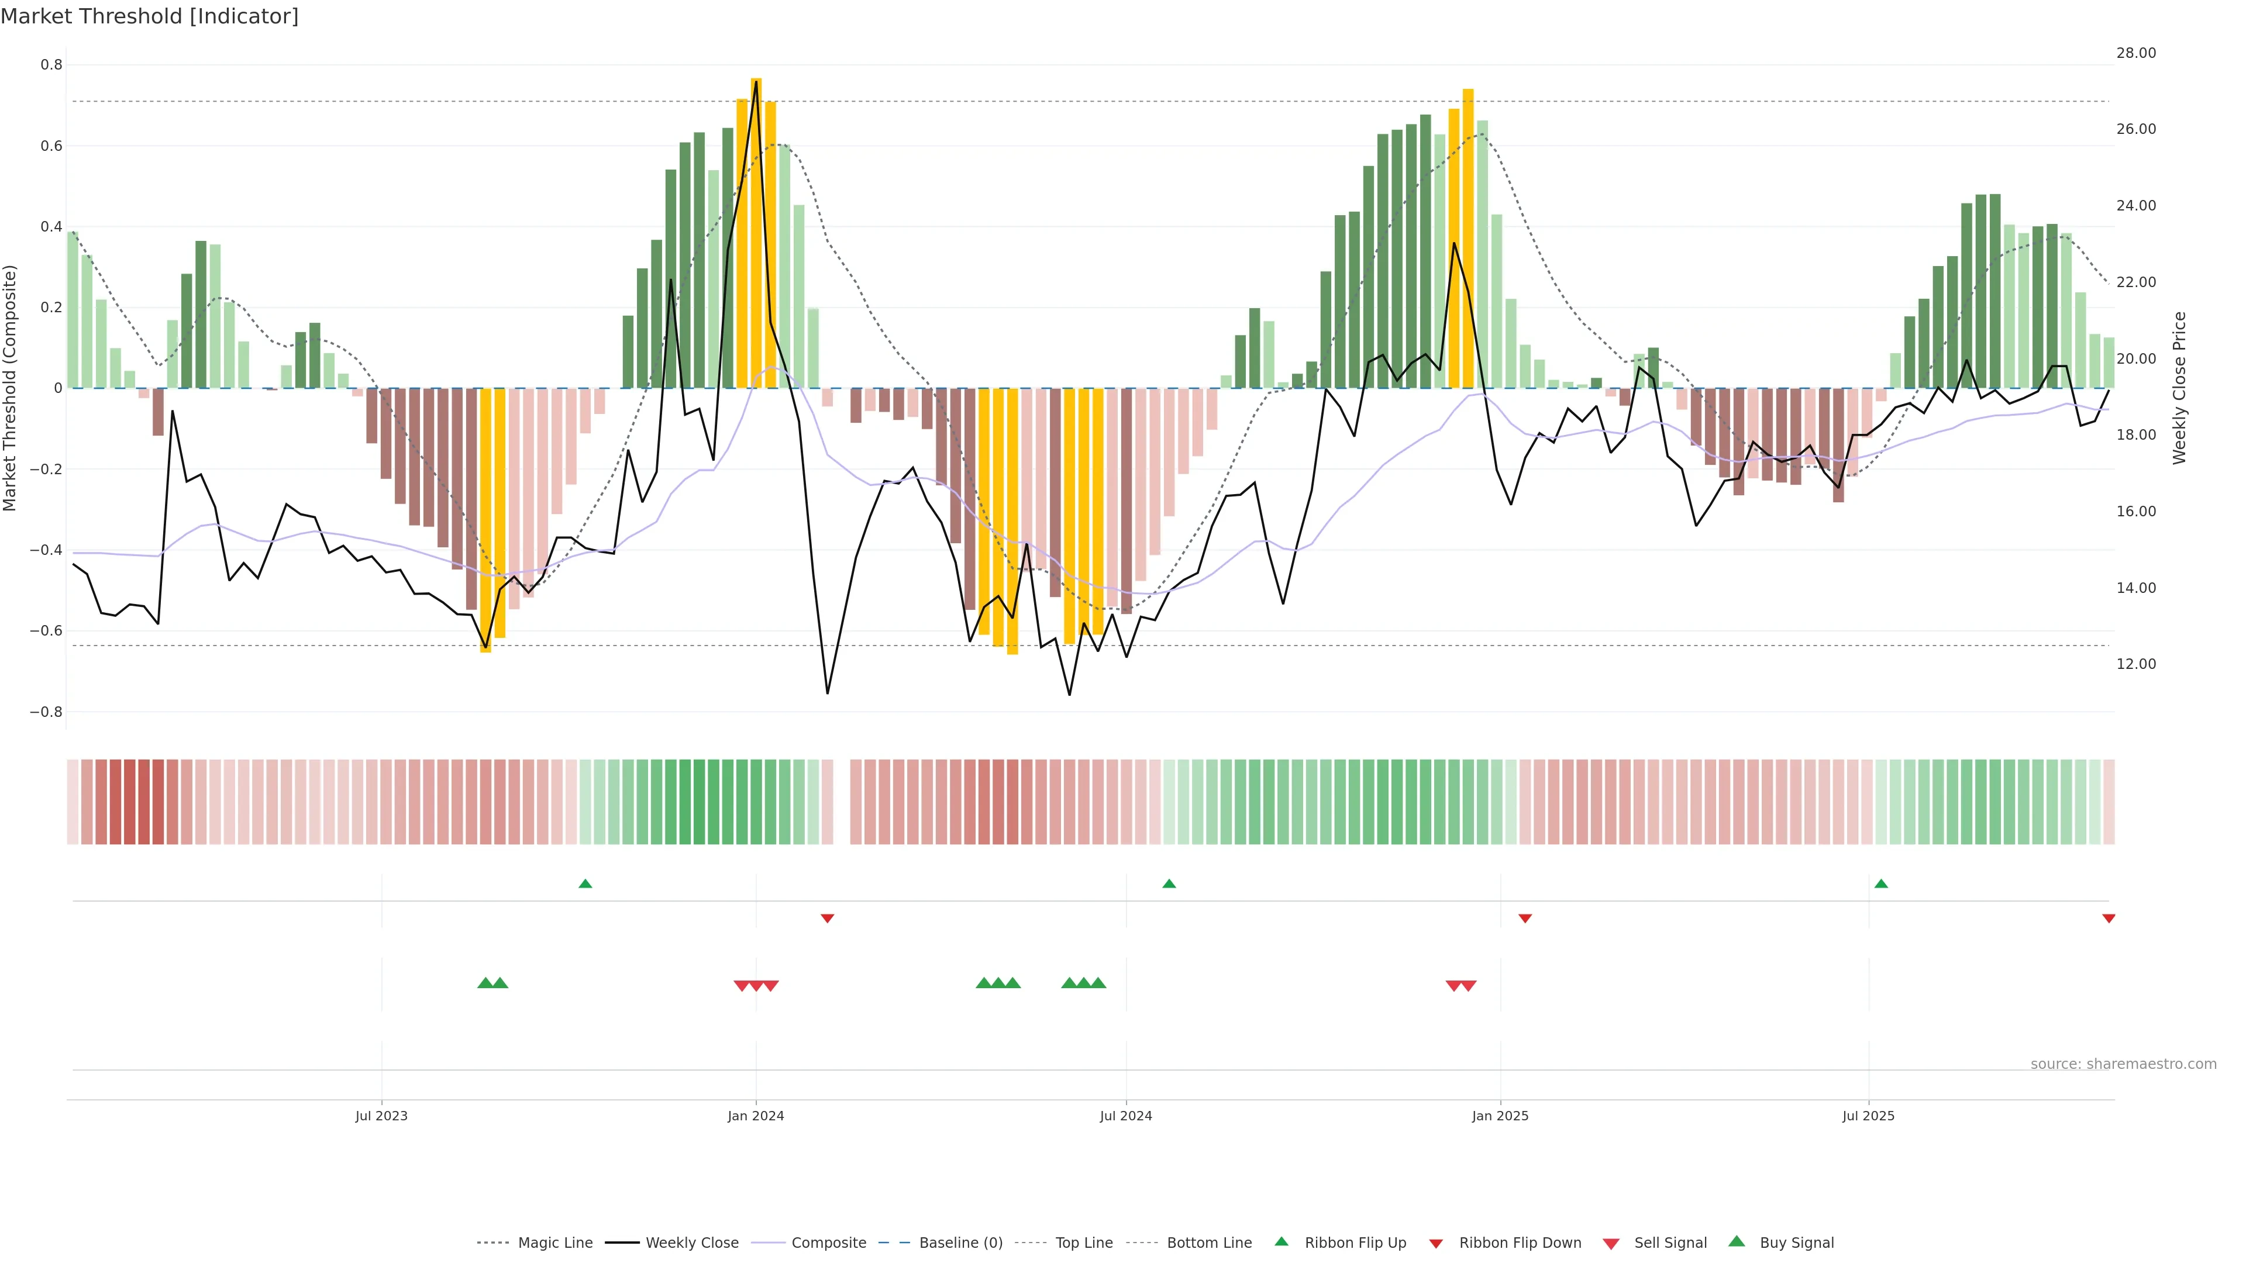Click the green ribbon flip-up marker after Jul 2024
The width and height of the screenshot is (2246, 1263).
(x=1169, y=884)
